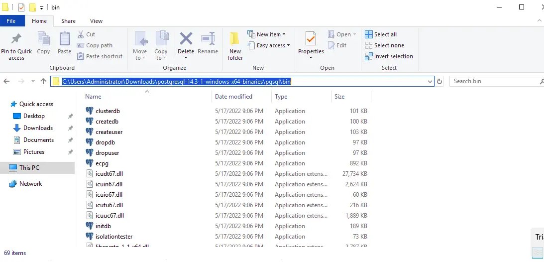Create a New folder
The height and width of the screenshot is (262, 544).
click(235, 46)
